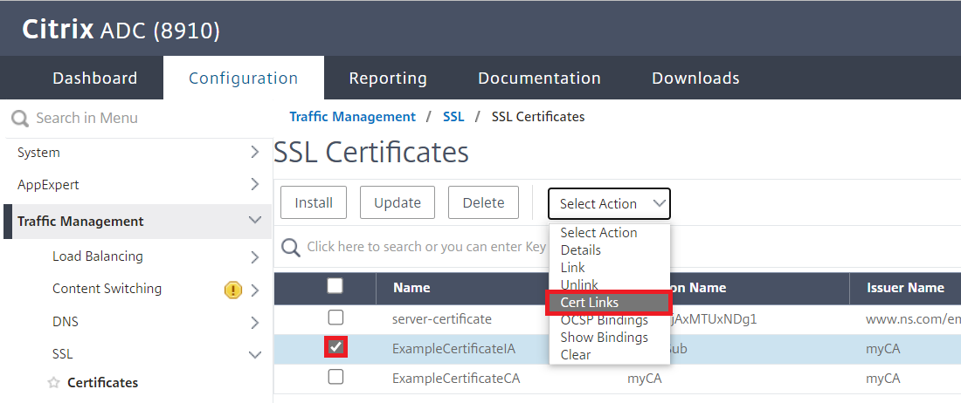This screenshot has width=961, height=403.
Task: Collapse the Traffic Management section chevron
Action: tap(255, 220)
